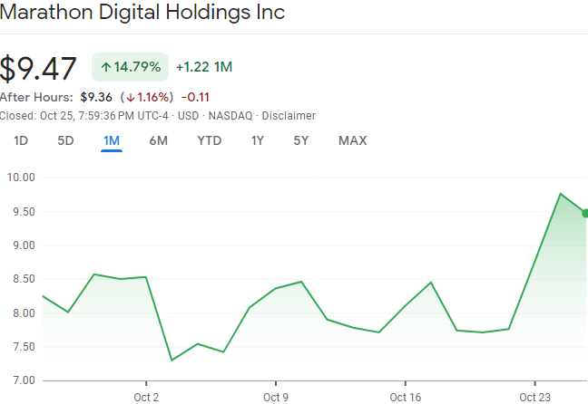Show the MAX time range
The width and height of the screenshot is (588, 404).
coord(352,140)
